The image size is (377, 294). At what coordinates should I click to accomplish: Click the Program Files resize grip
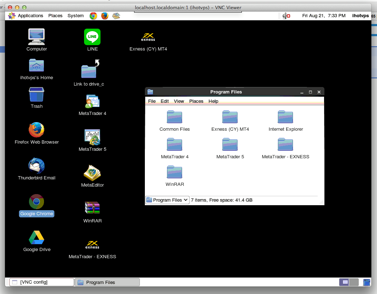coord(322,202)
